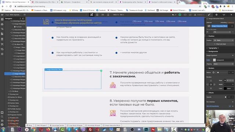Select bottom border side icon

point(211,88)
